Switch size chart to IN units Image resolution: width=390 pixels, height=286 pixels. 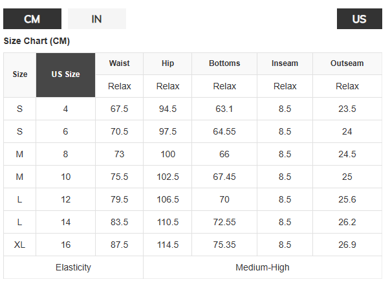point(97,19)
